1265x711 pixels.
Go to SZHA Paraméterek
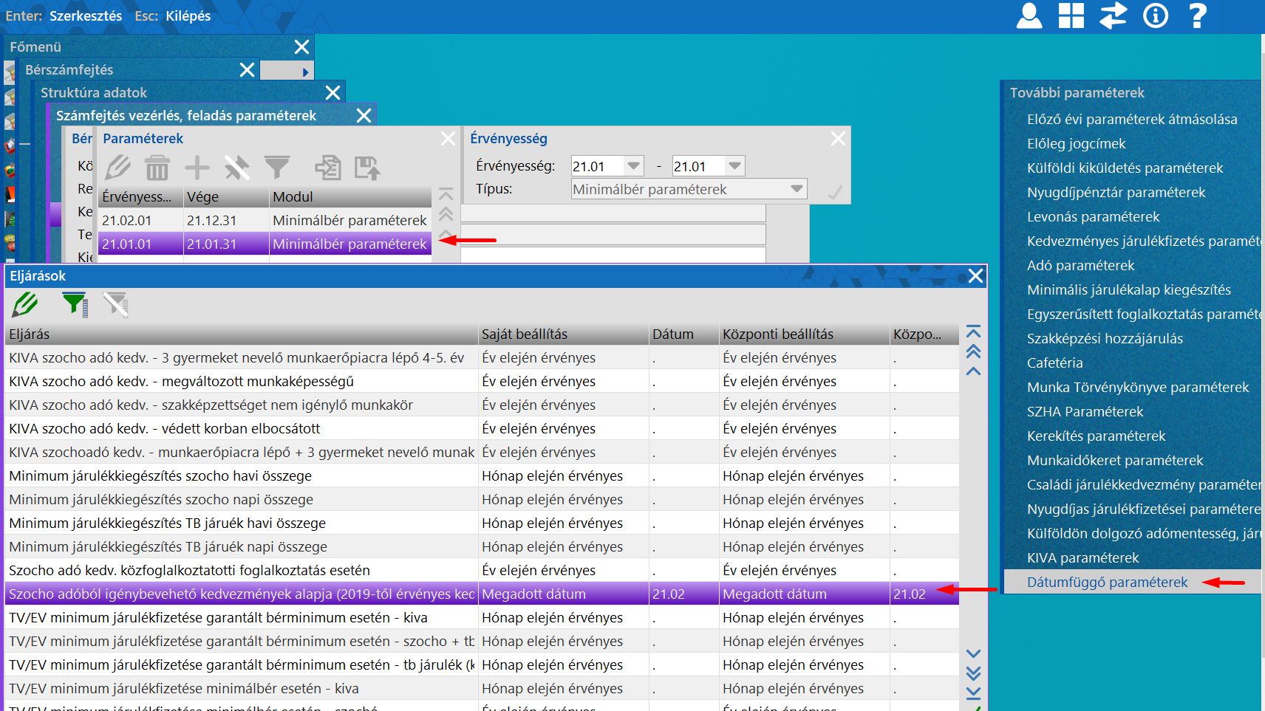(1085, 411)
